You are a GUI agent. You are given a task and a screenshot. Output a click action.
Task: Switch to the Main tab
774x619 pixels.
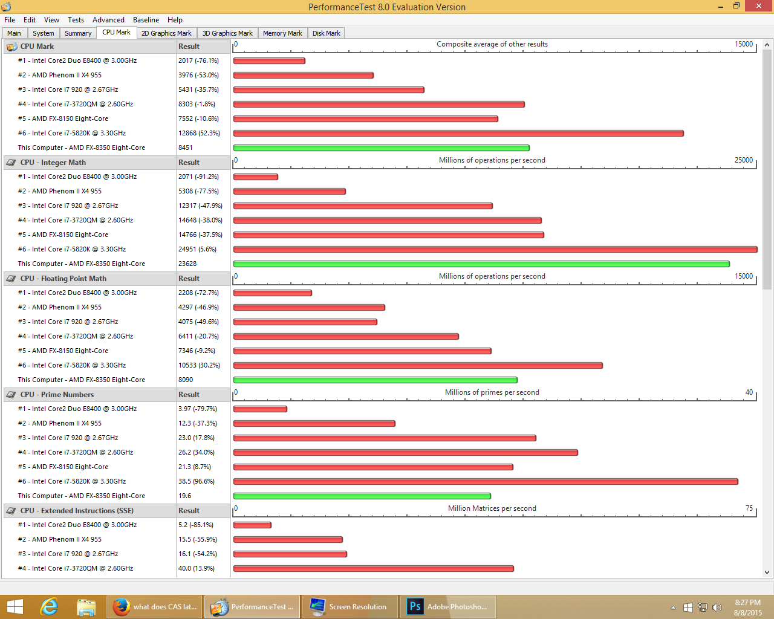(14, 33)
